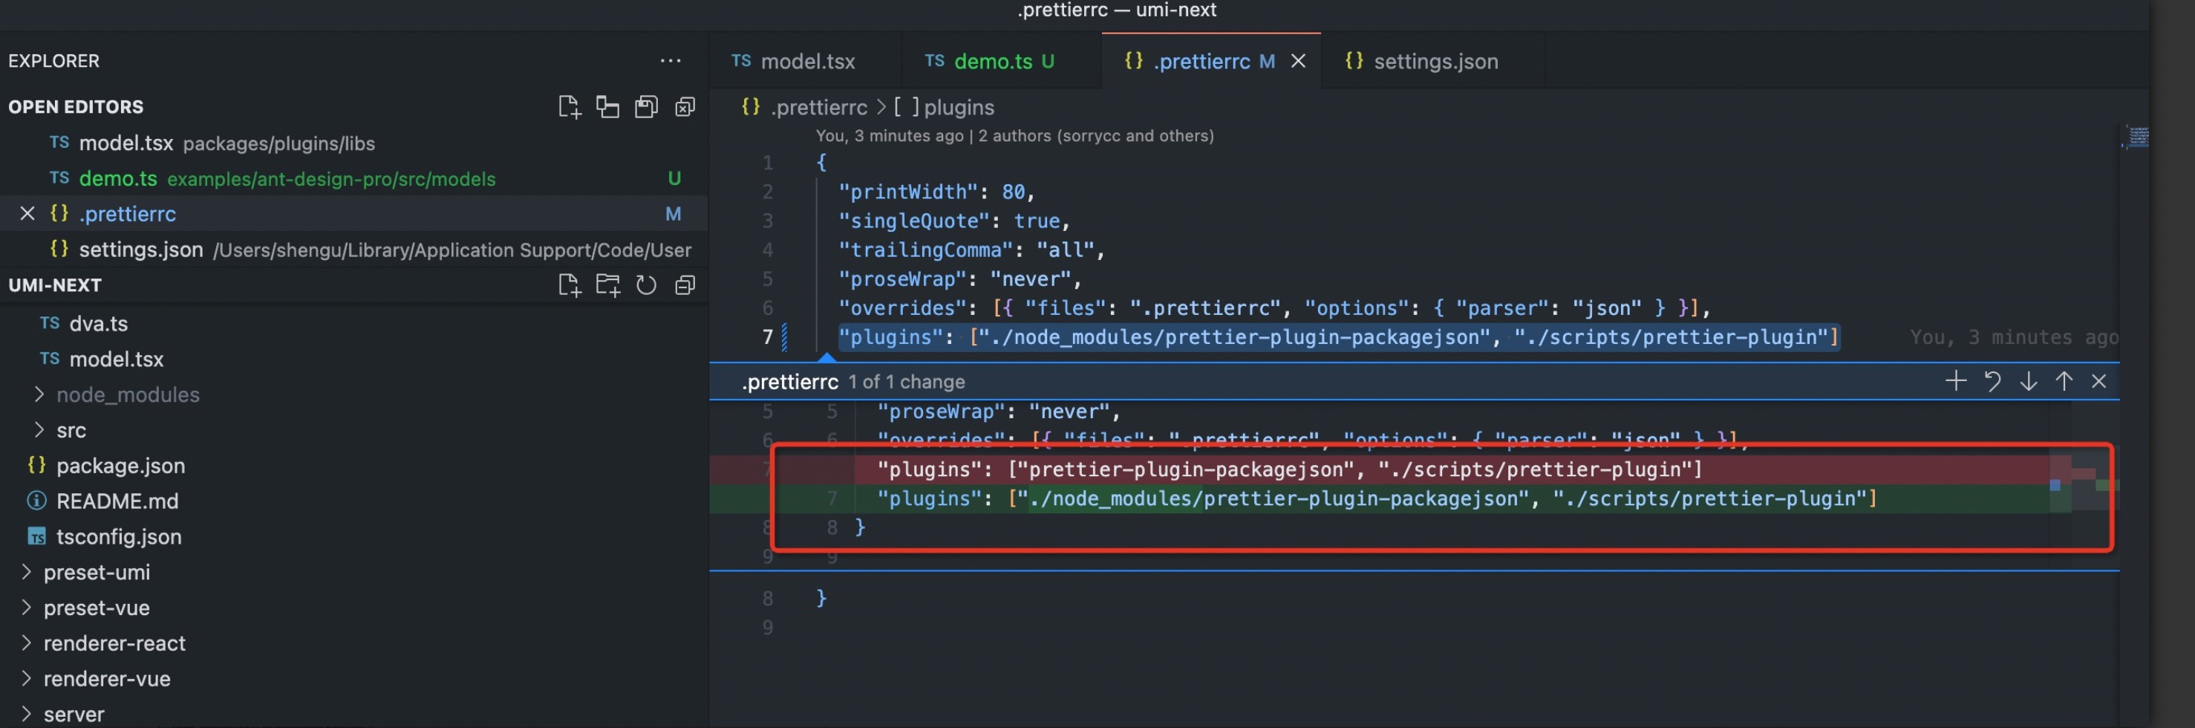Expand renderer-vue folder
This screenshot has height=728, width=2195.
pyautogui.click(x=25, y=678)
